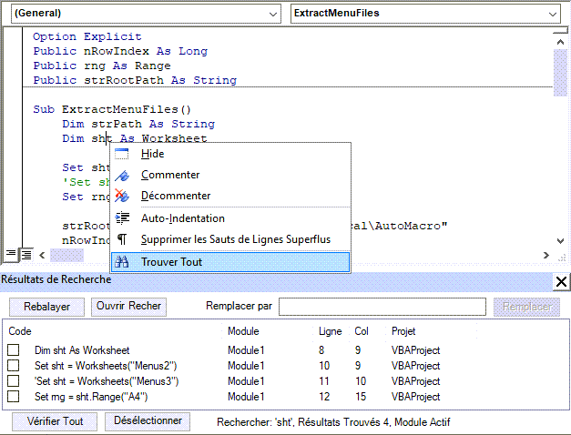Switch to full module view icon

25,255
